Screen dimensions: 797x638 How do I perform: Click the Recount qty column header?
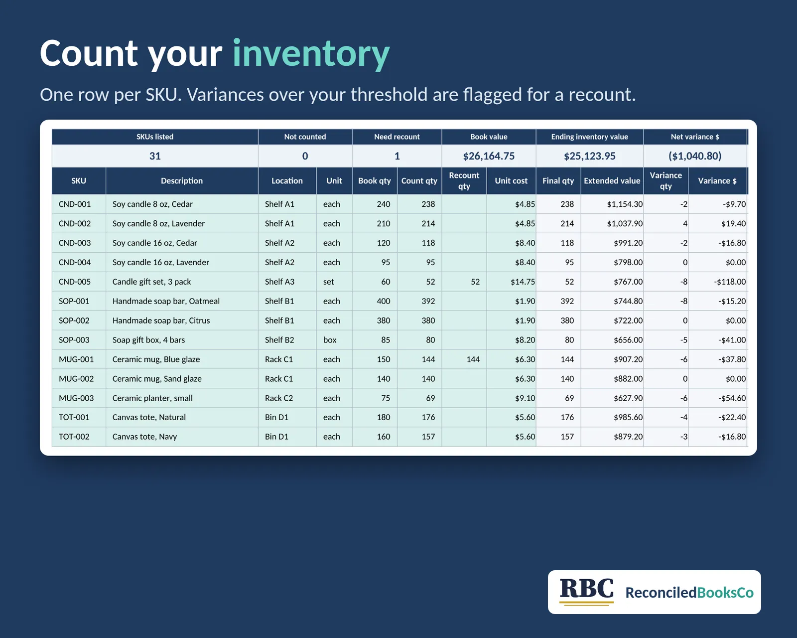[464, 181]
